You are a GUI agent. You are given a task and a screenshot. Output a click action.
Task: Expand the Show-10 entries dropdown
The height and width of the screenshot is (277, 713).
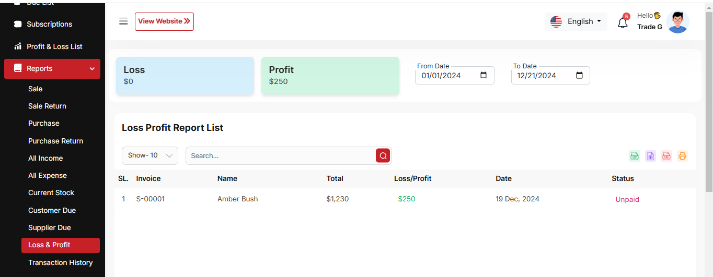coord(150,155)
